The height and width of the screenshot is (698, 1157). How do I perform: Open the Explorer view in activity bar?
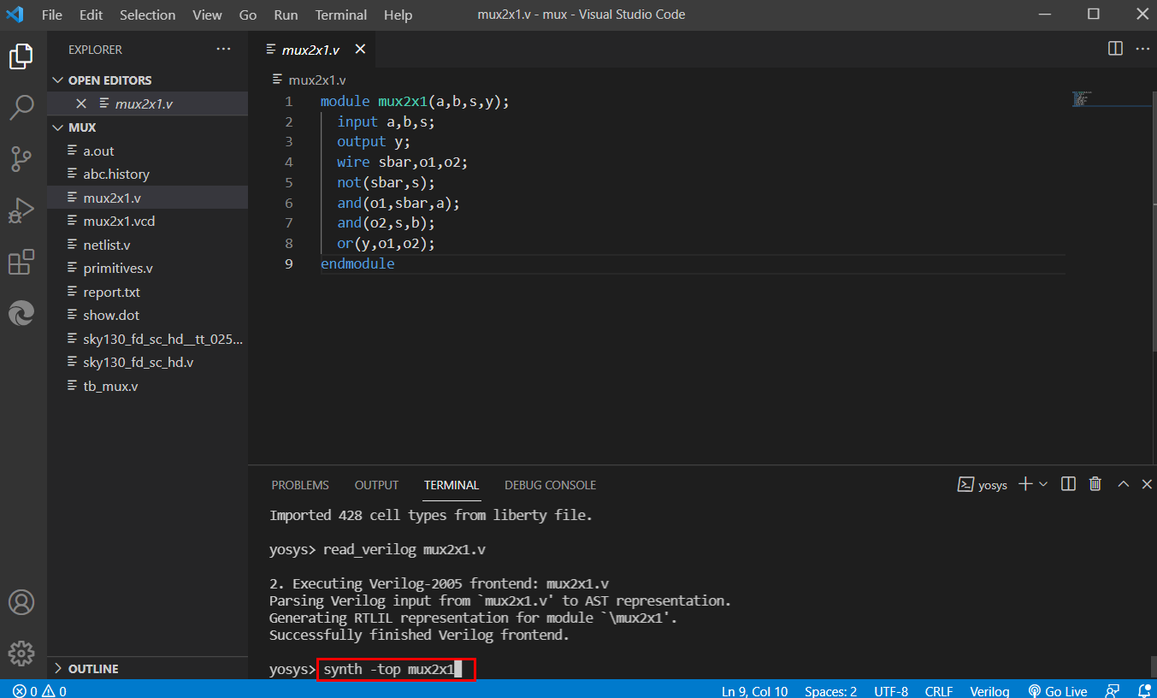[x=21, y=57]
